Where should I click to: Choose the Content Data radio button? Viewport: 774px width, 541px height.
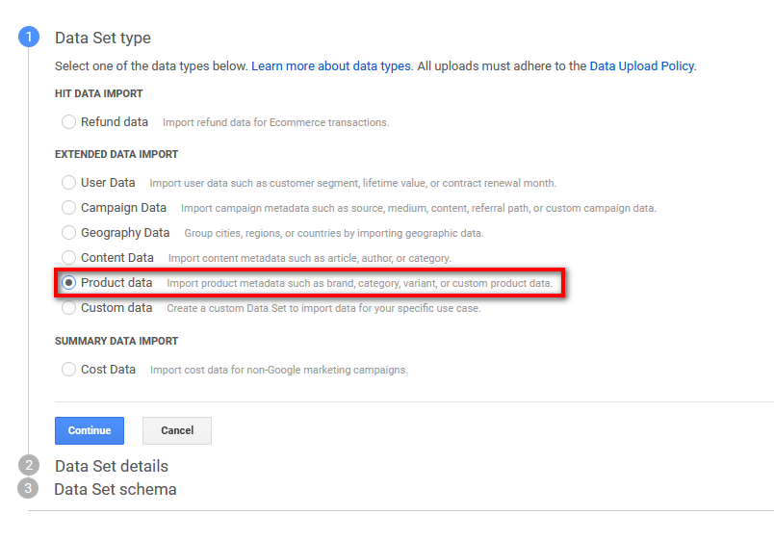click(x=68, y=257)
